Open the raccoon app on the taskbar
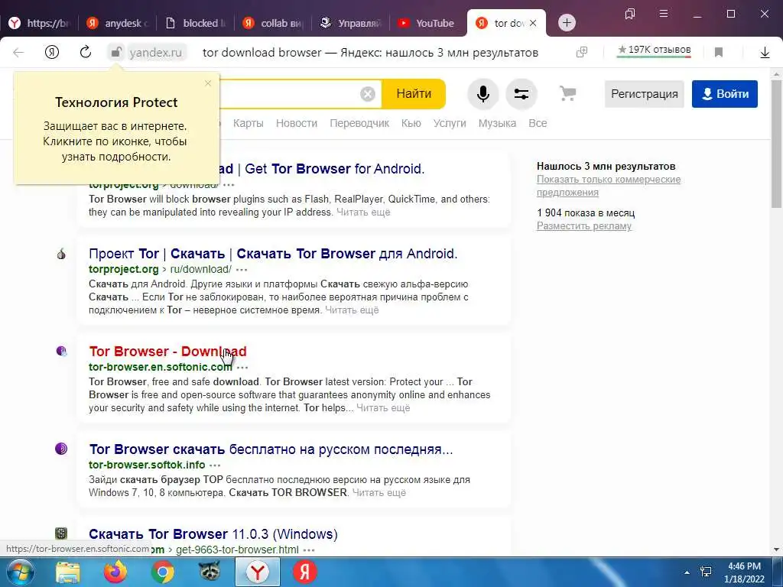Viewport: 783px width, 587px height. (x=210, y=572)
